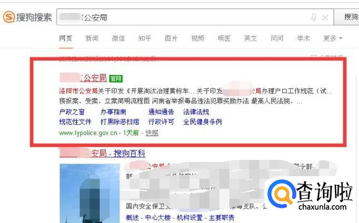Click the 洛阳市公安局 snippet text
Image resolution: width=359 pixels, height=223 pixels.
click(x=78, y=91)
